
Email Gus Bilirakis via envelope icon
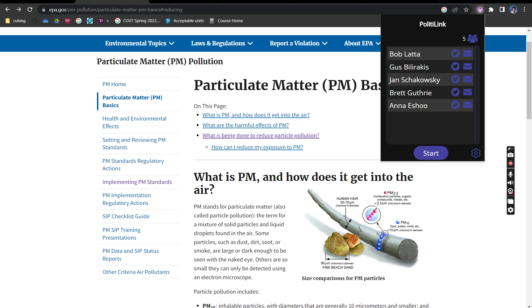(x=467, y=66)
